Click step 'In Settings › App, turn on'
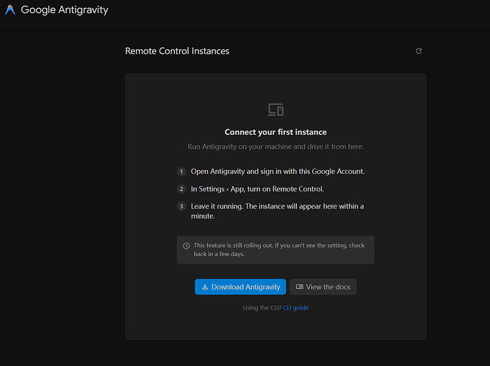 [257, 189]
